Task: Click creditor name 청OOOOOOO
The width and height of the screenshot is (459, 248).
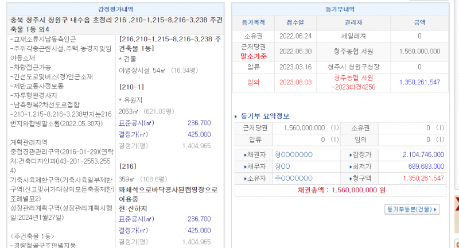Action: tap(294, 154)
